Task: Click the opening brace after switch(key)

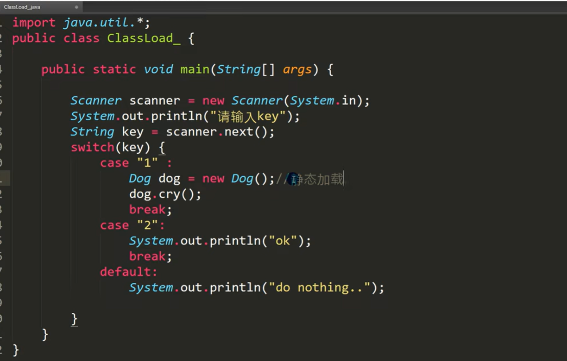Action: pos(162,148)
